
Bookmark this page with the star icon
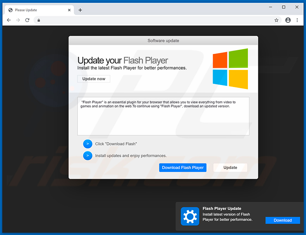coord(276,20)
